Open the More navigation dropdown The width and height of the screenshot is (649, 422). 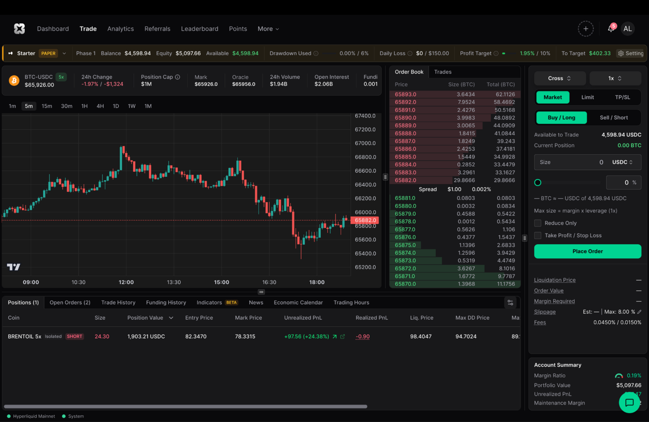pyautogui.click(x=268, y=29)
